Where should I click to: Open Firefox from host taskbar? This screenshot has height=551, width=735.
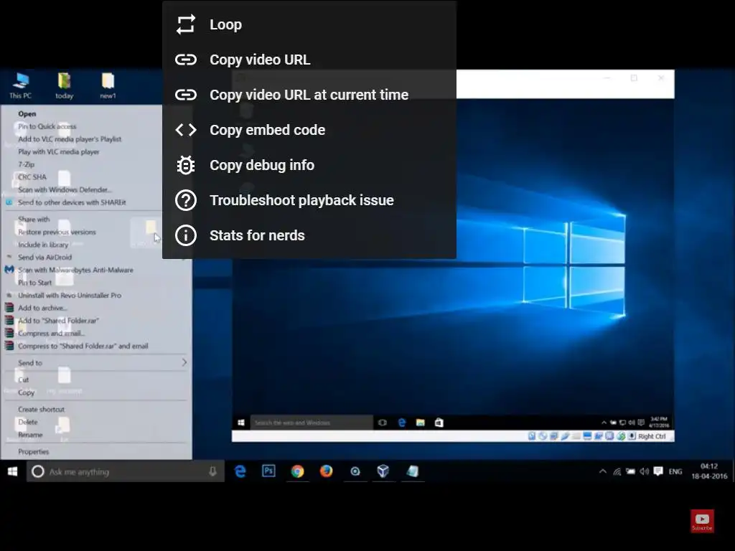(x=327, y=471)
